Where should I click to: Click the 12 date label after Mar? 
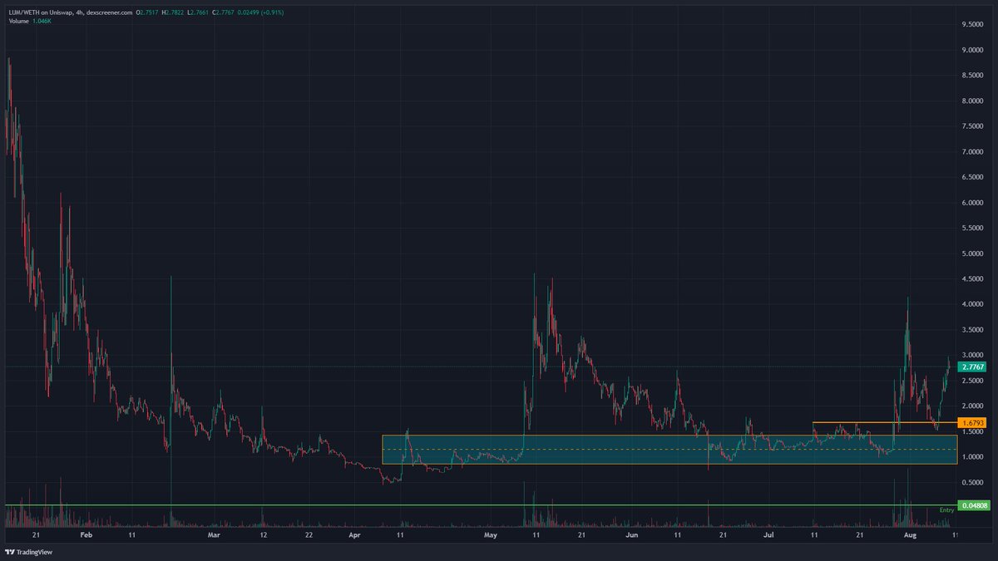pos(263,536)
